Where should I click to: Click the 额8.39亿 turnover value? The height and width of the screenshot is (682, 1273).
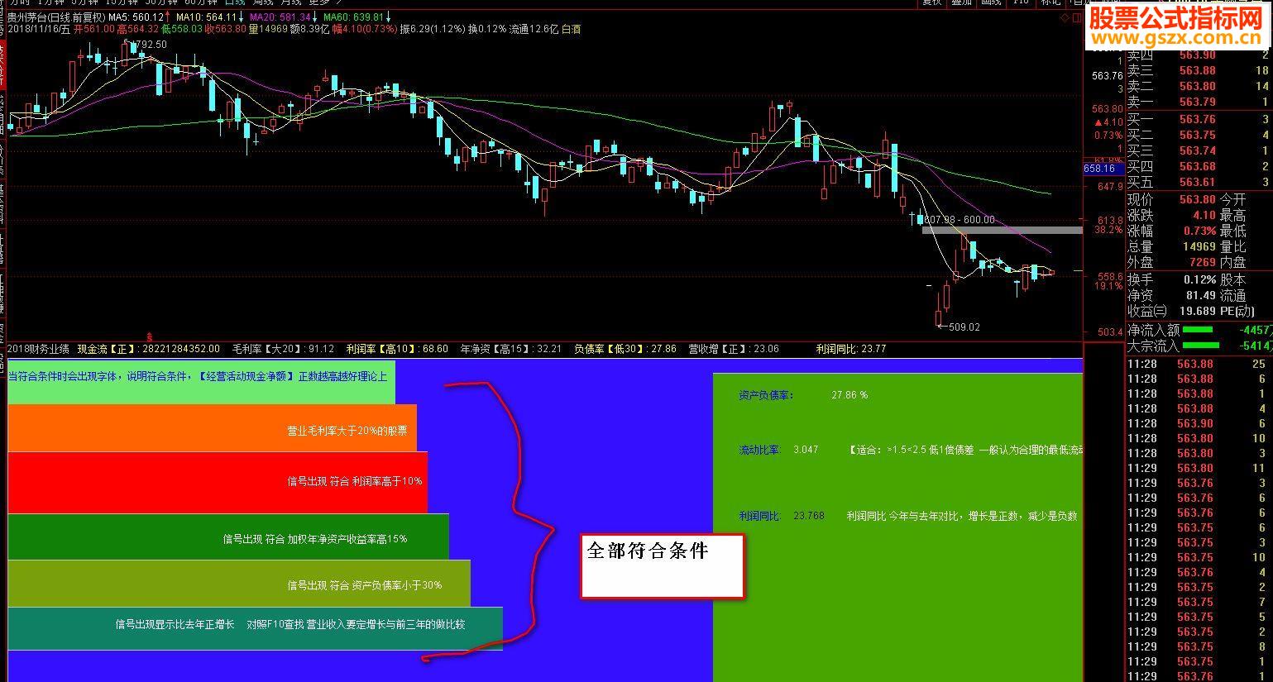pos(311,29)
